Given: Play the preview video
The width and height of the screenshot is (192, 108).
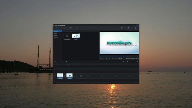Looking at the screenshot, I should [x=101, y=58].
